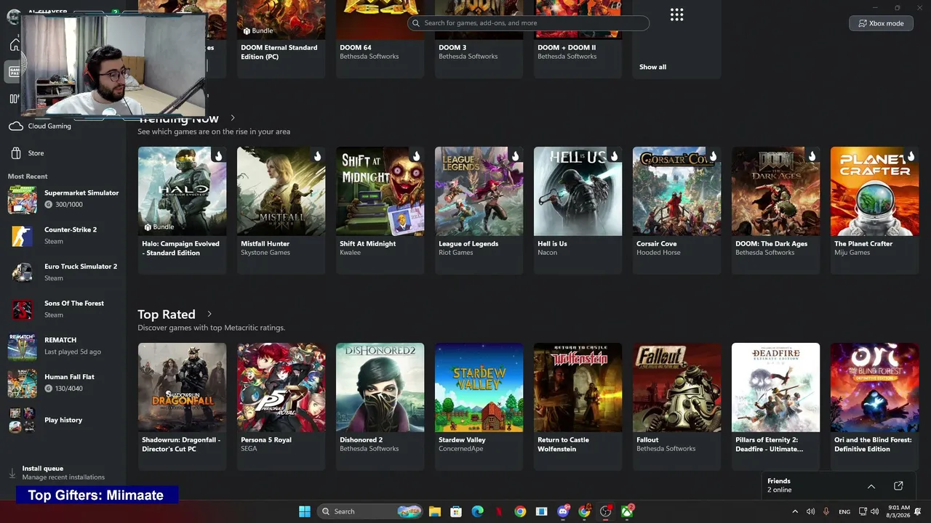
Task: Open the grid icon above Show all
Action: click(x=676, y=15)
